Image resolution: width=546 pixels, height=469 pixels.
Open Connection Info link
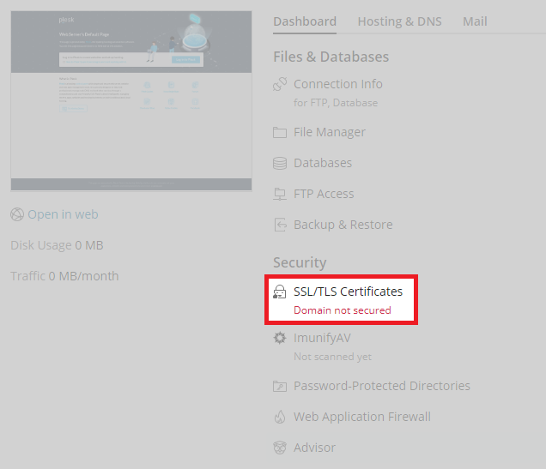click(337, 84)
